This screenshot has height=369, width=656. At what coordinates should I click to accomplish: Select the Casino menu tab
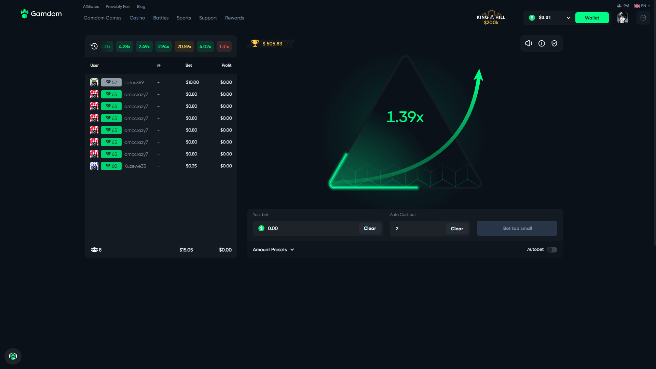[137, 18]
